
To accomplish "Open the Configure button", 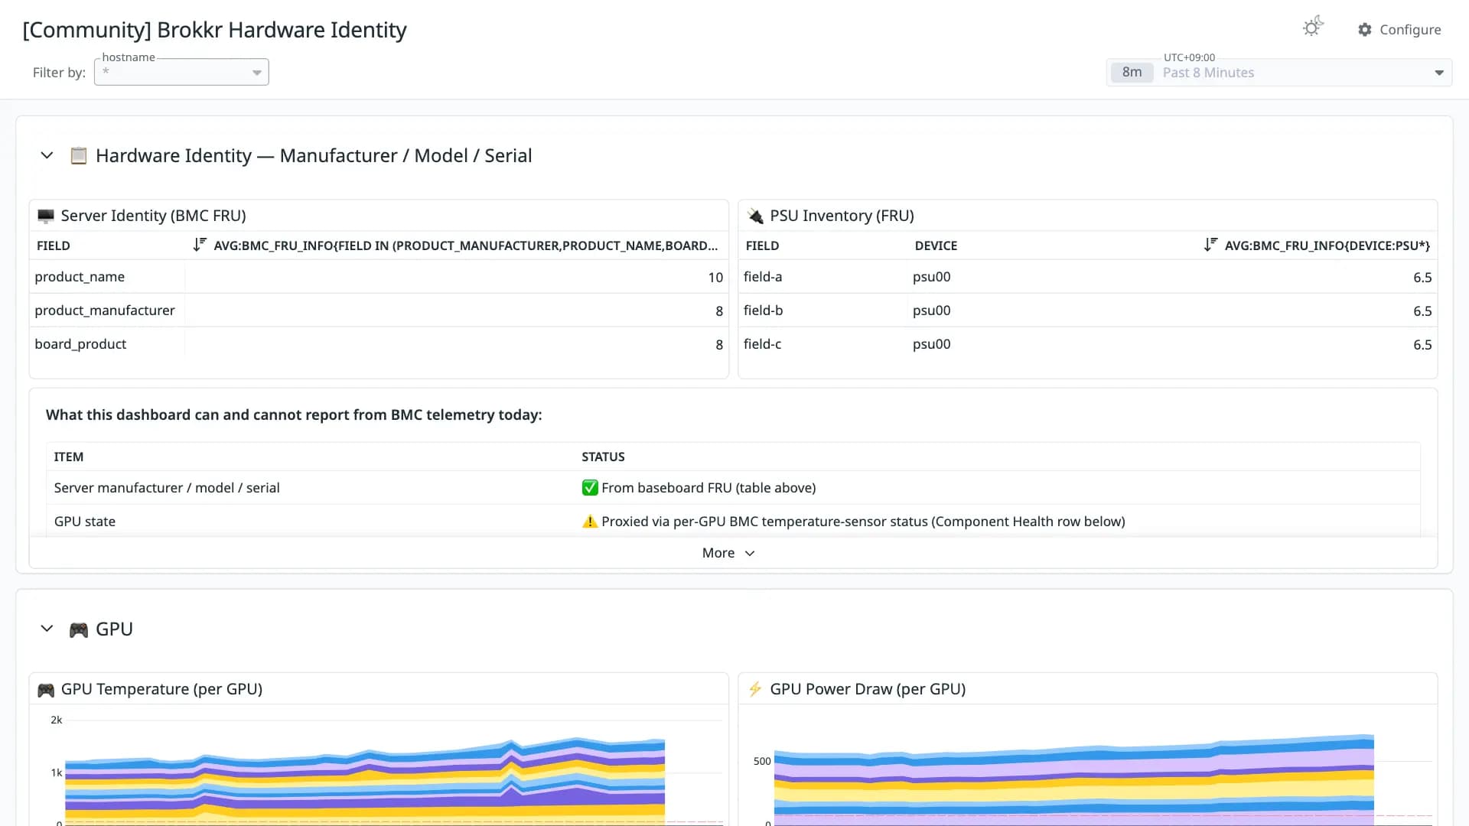I will [1399, 30].
